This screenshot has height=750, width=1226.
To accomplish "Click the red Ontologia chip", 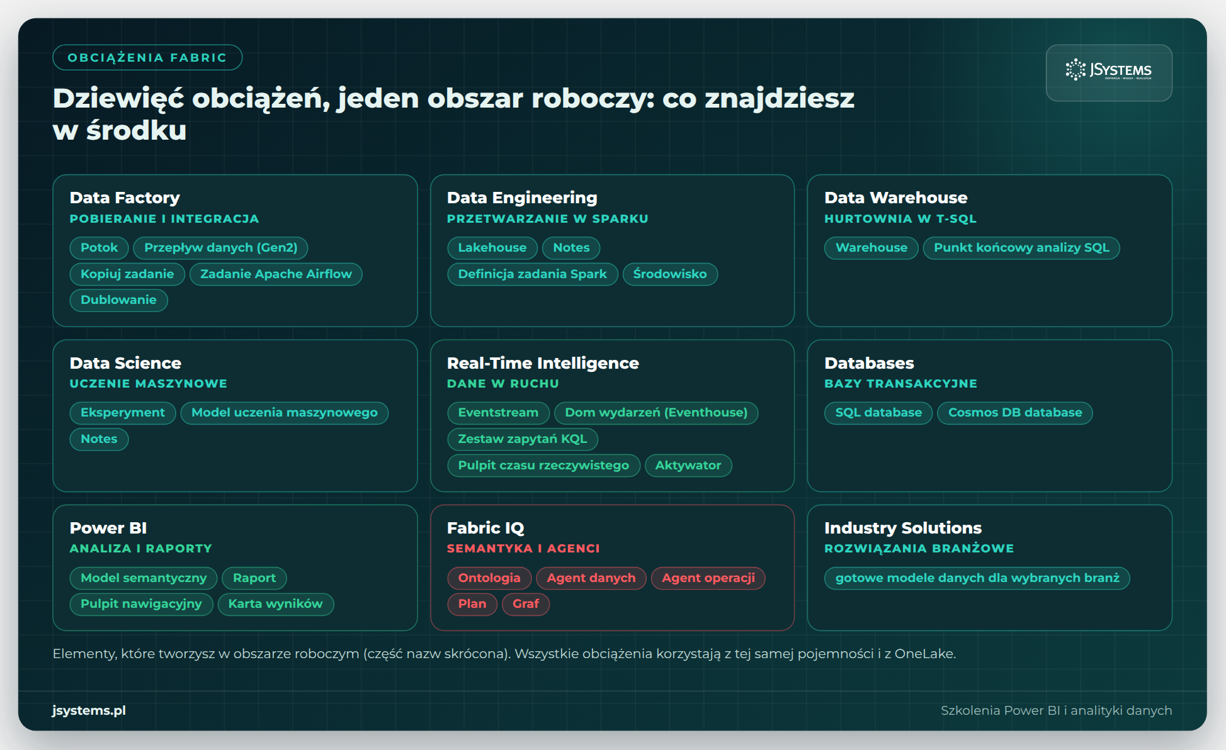I will (489, 578).
